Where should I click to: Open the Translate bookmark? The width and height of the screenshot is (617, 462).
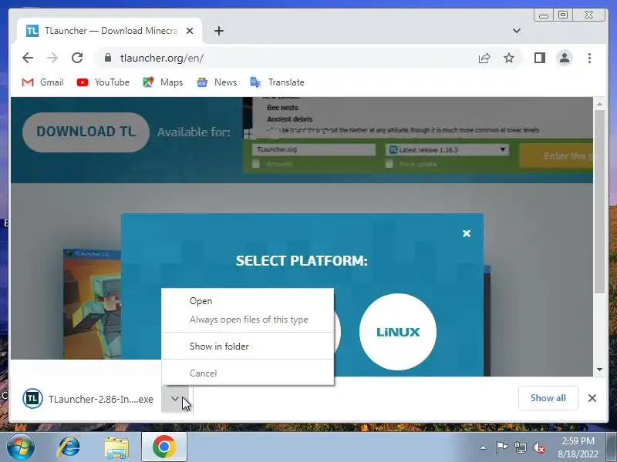(x=278, y=82)
